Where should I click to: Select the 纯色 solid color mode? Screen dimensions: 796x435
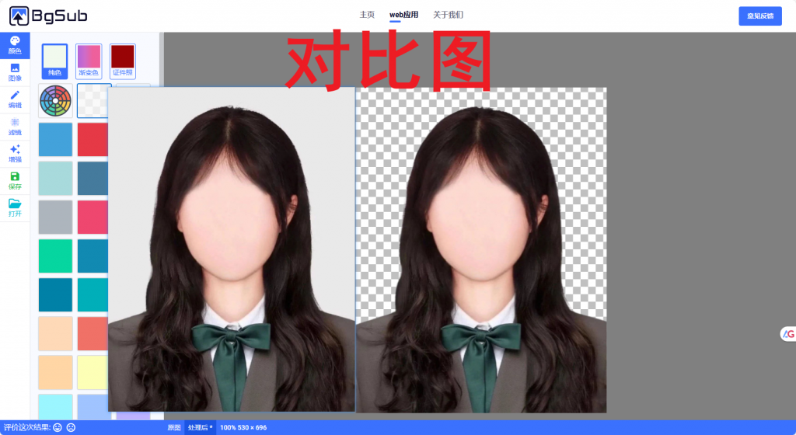tap(55, 61)
